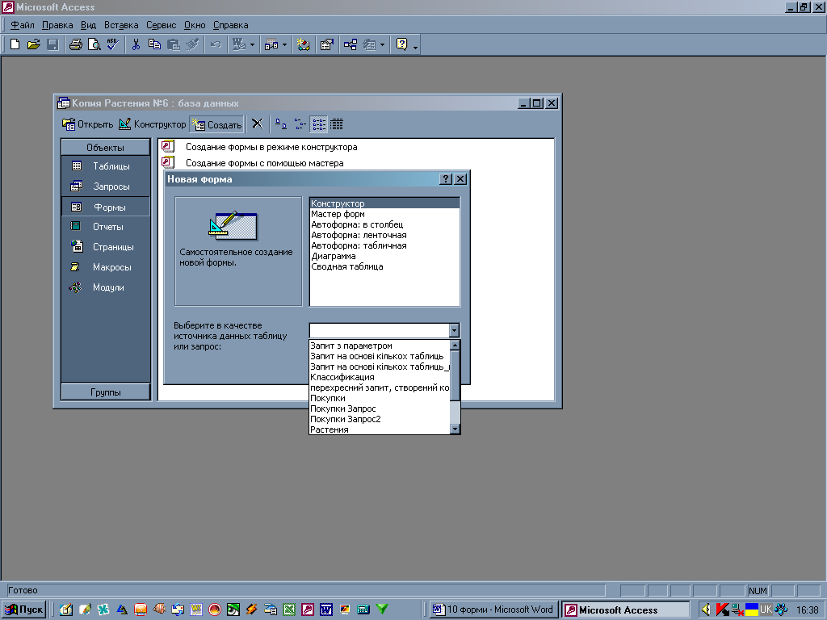Click the Конструктор button in database window toolbar
Screen dimensions: 827x620
coord(153,124)
